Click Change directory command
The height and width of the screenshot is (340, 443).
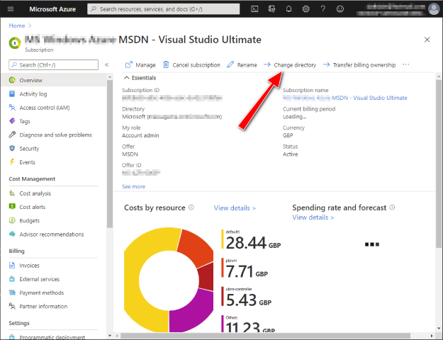click(290, 65)
